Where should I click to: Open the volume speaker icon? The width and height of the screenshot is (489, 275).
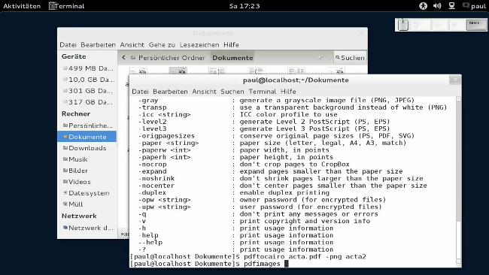tap(437, 5)
